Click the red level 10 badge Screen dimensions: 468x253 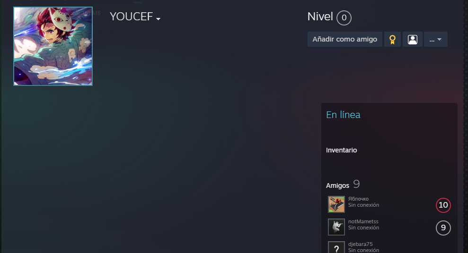(443, 205)
